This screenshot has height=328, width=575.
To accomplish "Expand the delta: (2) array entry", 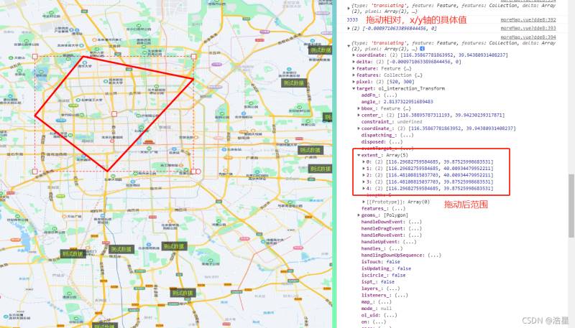I will (354, 62).
